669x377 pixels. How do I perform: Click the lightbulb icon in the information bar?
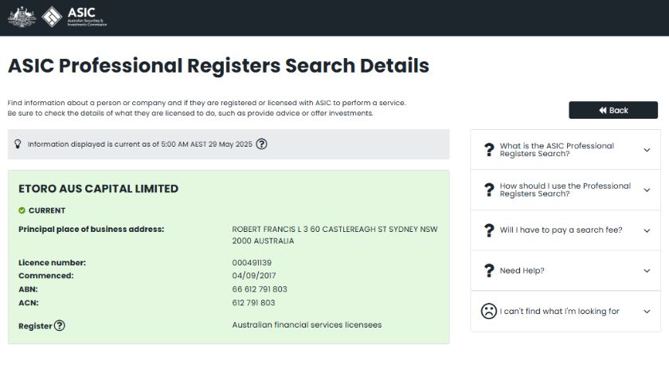click(x=18, y=144)
